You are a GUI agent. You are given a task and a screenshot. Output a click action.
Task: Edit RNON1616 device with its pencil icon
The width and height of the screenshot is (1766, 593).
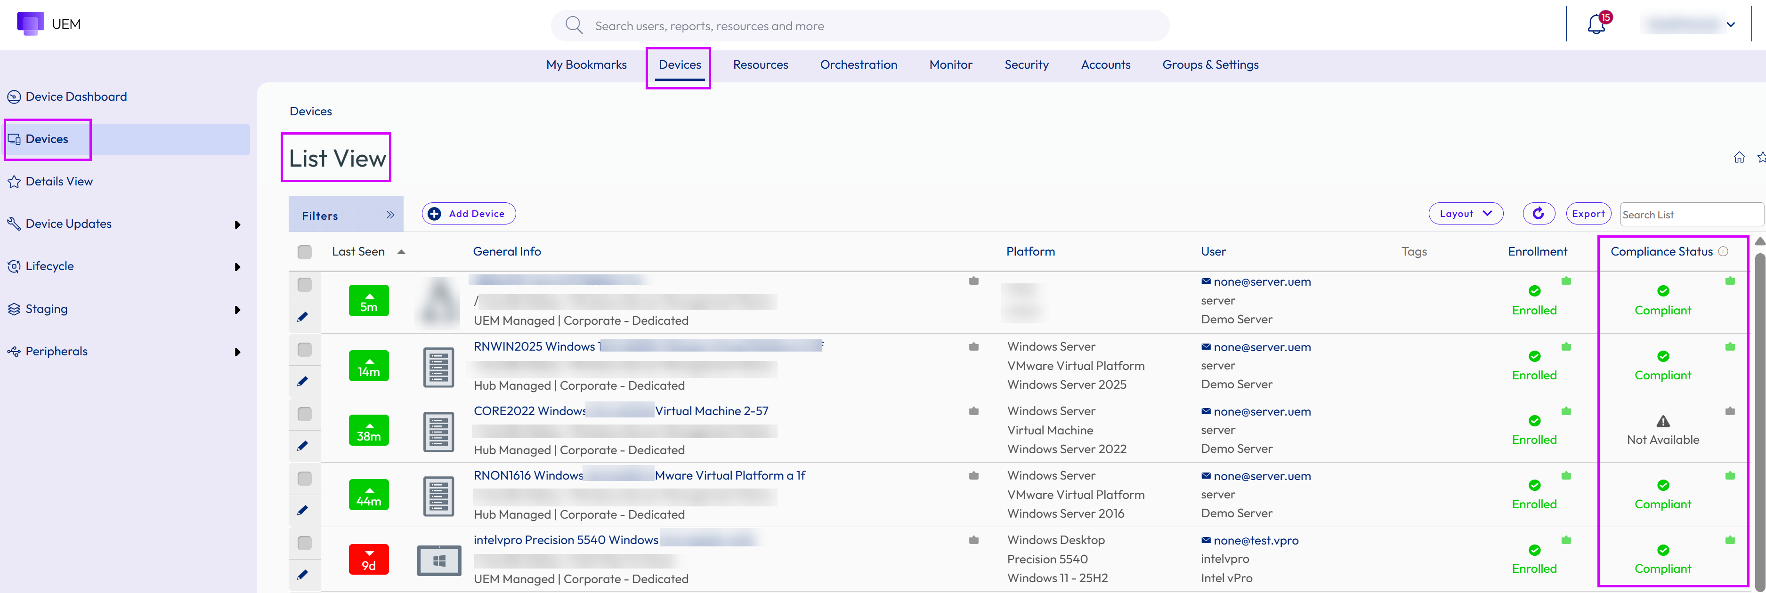(x=303, y=510)
